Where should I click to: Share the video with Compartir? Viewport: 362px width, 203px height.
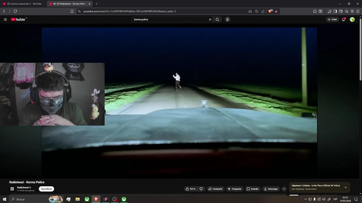(215, 189)
